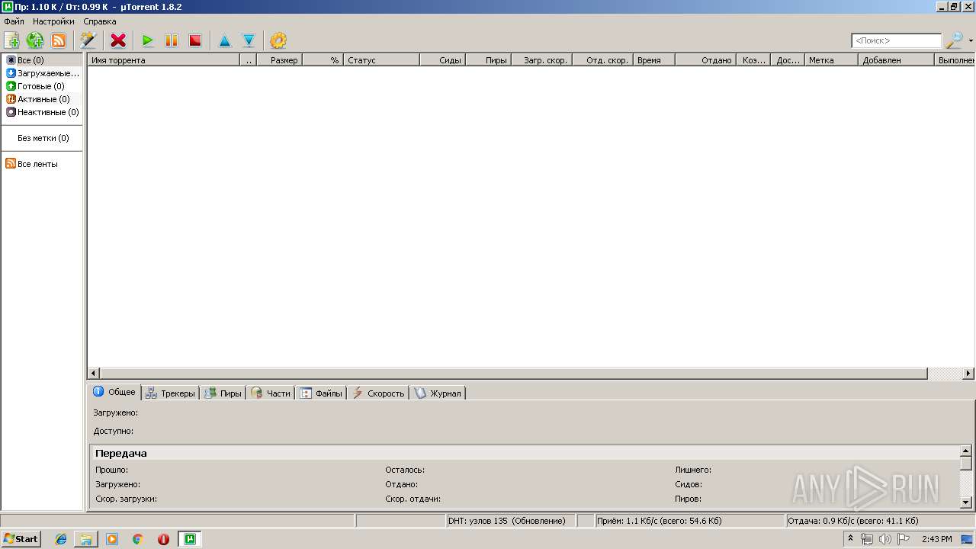Viewport: 976px width, 549px height.
Task: Switch to the Журнал tab
Action: 438,393
